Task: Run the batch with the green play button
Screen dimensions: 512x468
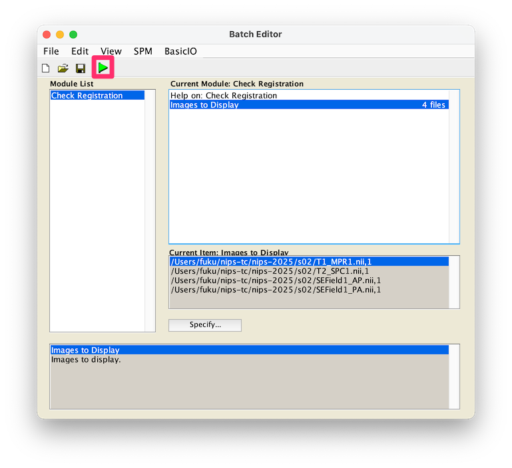Action: (103, 68)
